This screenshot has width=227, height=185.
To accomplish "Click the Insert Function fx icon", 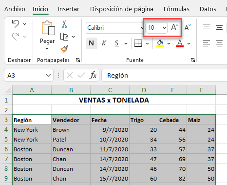I will pyautogui.click(x=93, y=75).
